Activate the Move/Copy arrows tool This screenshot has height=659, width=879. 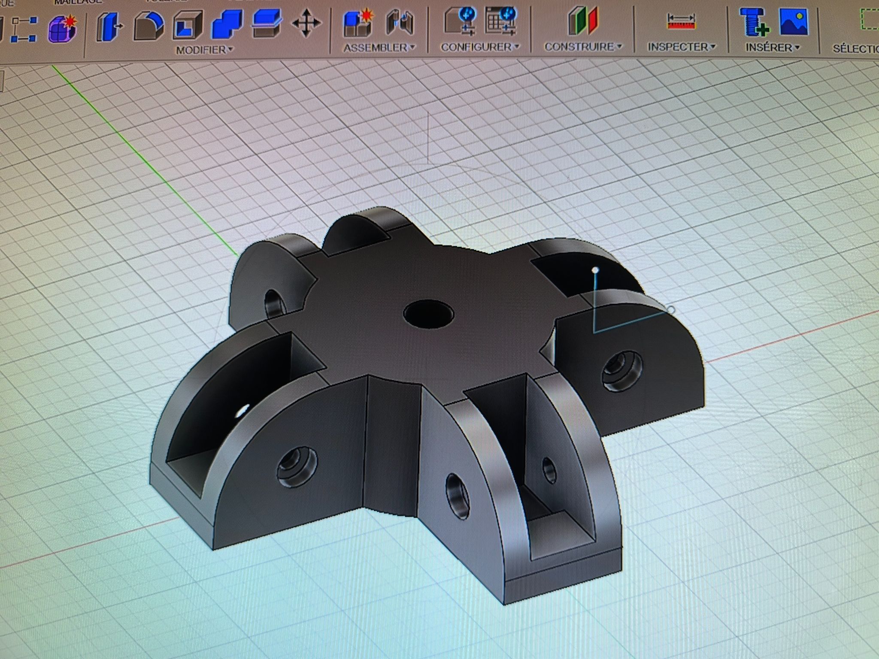tap(306, 23)
